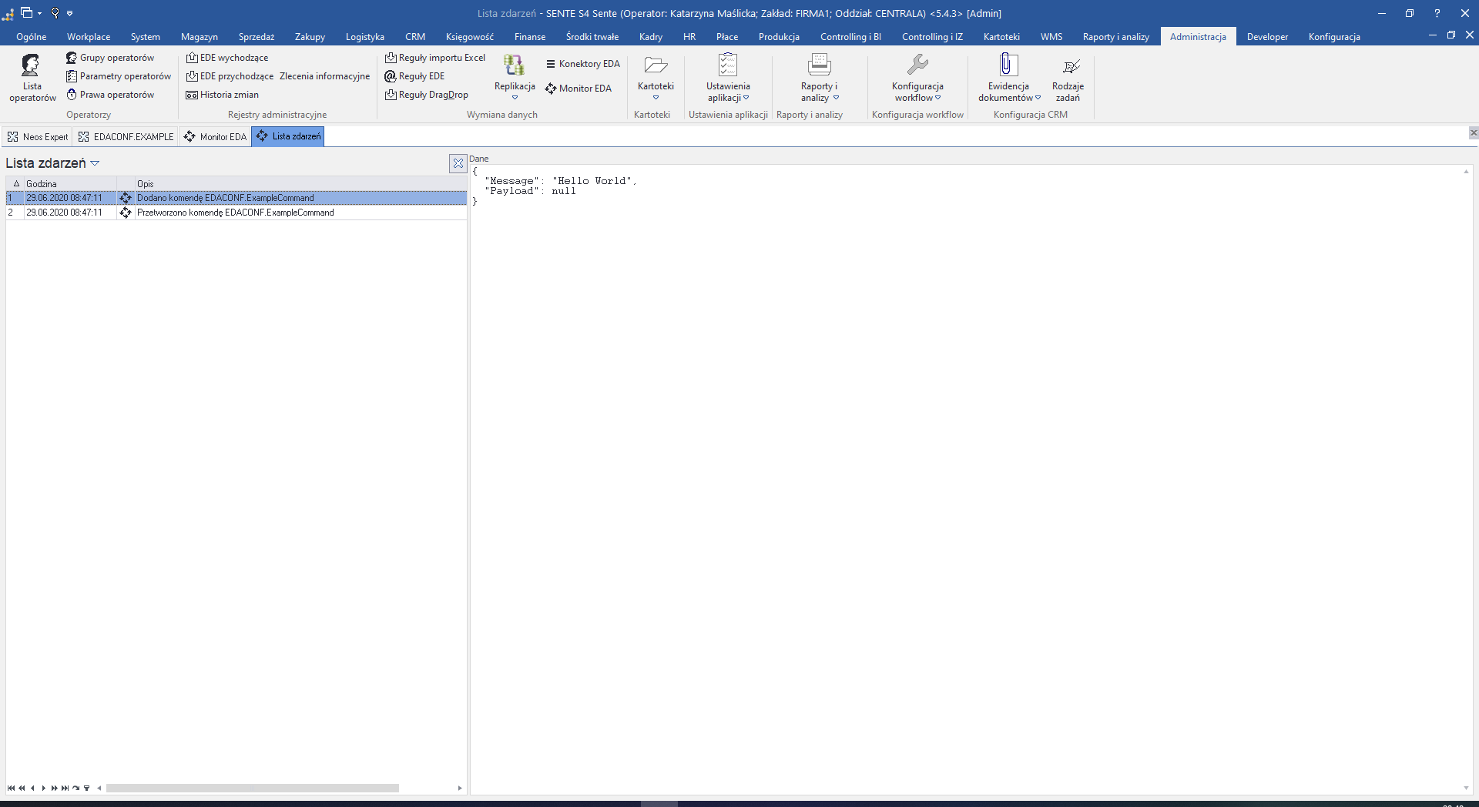Expand Ustawienia aplikacji dropdown

(746, 98)
